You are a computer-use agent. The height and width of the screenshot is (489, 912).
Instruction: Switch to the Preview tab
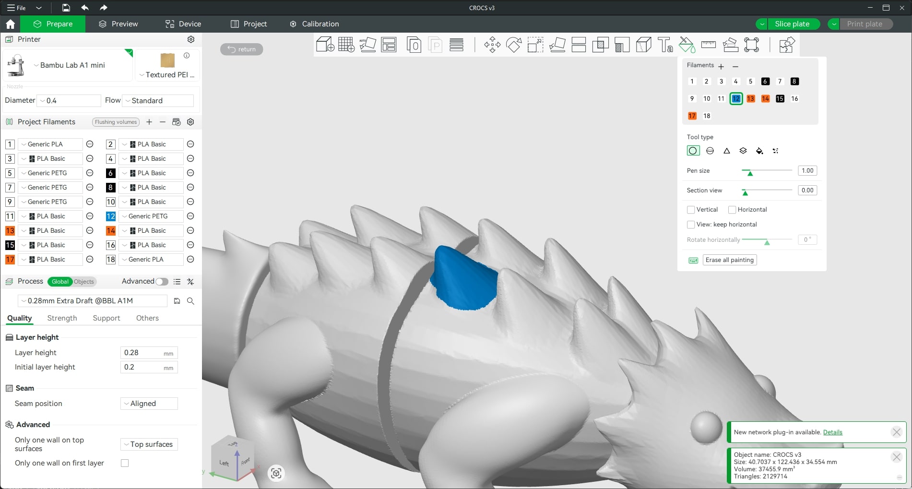(118, 24)
